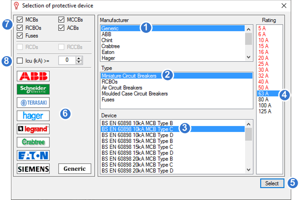The image size is (299, 200).
Task: Select 80 A rating
Action: [269, 100]
